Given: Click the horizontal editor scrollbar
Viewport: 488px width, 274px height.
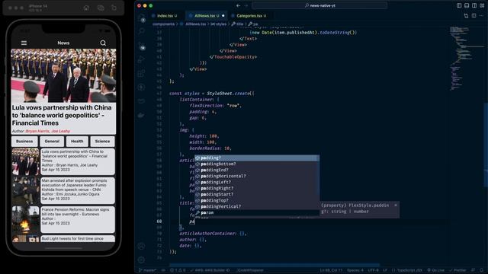Looking at the screenshot, I should [274, 266].
